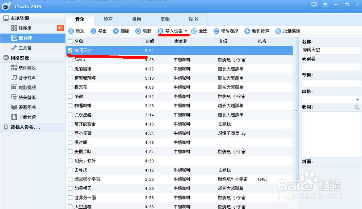Screen dimensions: 362x209
Task: Collapse the 本地资源 section header
Action: click(33, 18)
